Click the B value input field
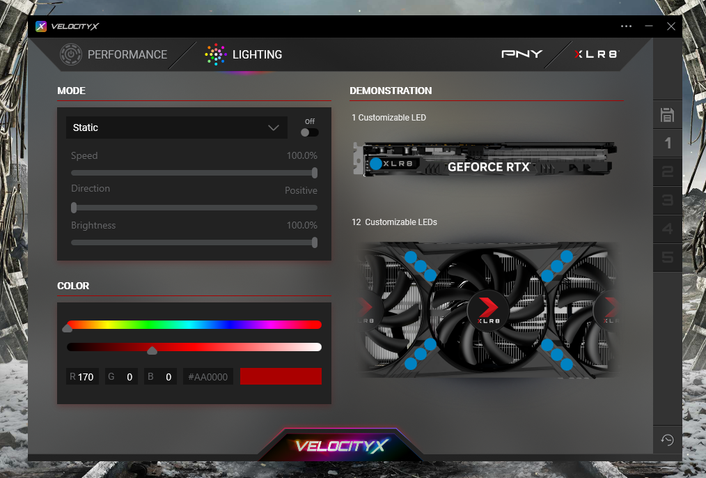 [160, 377]
